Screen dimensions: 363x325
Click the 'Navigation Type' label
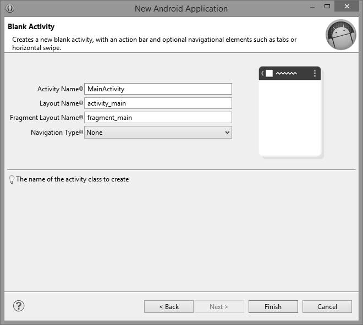click(55, 133)
